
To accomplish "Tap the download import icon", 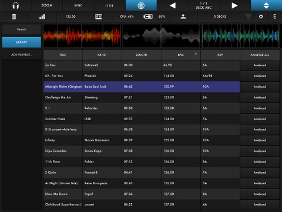I will (x=183, y=16).
